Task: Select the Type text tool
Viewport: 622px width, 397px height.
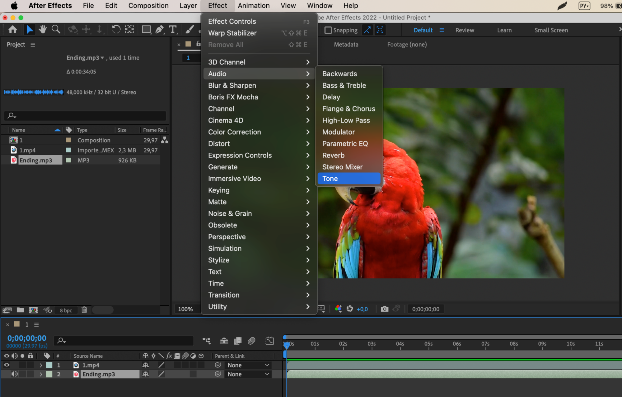Action: (173, 30)
